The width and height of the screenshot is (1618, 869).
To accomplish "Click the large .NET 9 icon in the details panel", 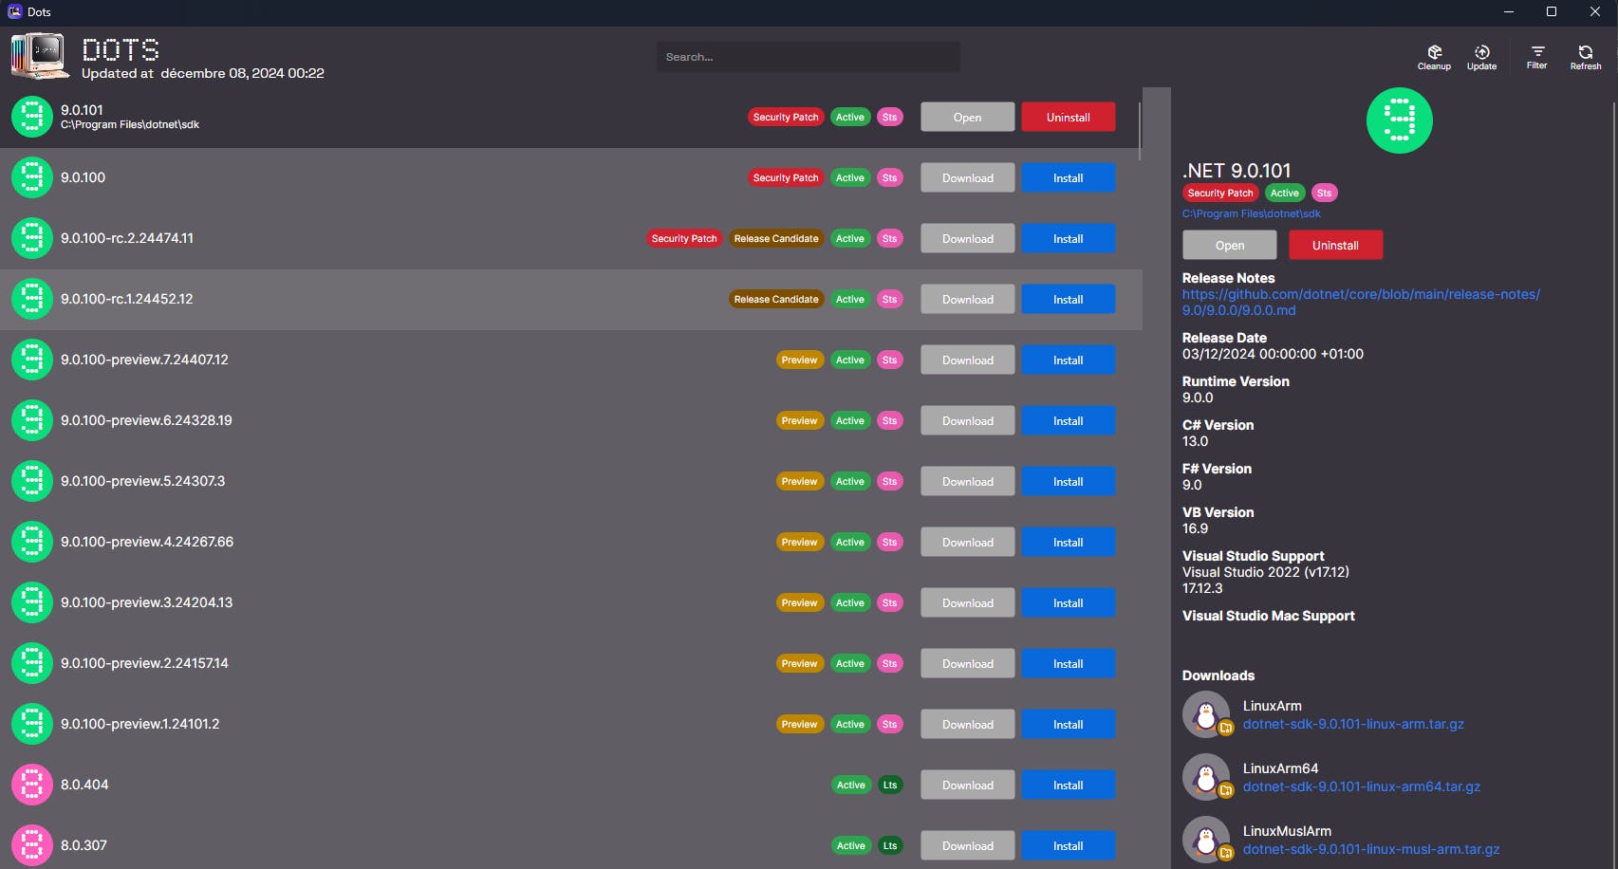I will pos(1400,120).
